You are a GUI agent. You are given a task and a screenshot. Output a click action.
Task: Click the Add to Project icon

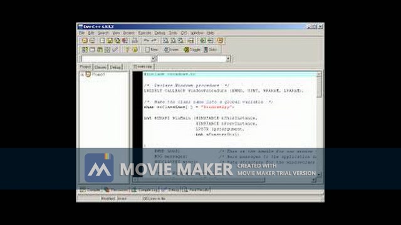coord(203,41)
